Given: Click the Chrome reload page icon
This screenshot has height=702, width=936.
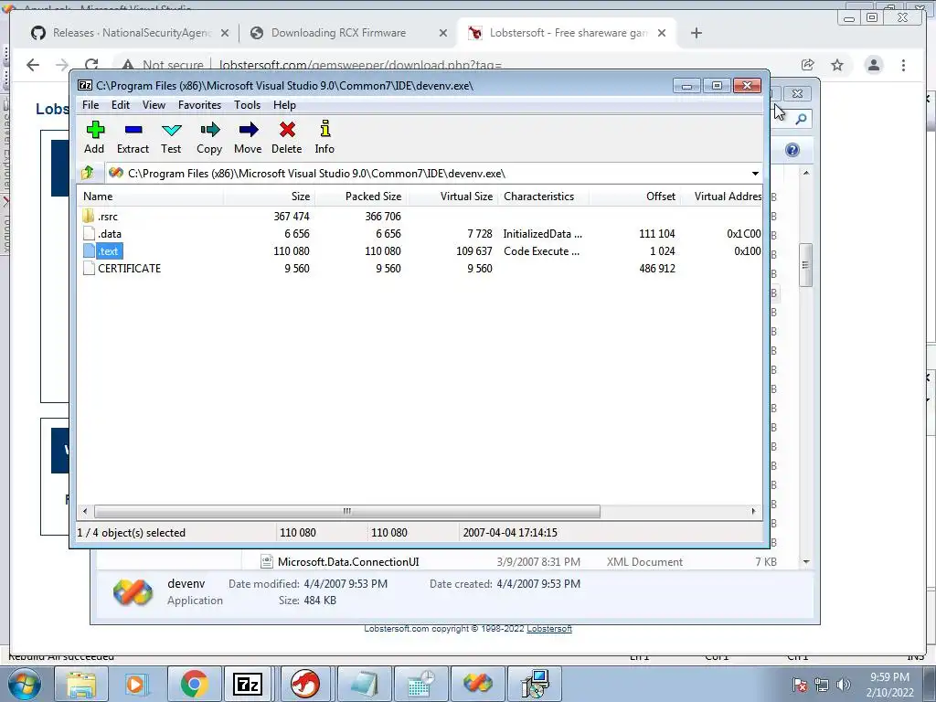Looking at the screenshot, I should point(91,65).
